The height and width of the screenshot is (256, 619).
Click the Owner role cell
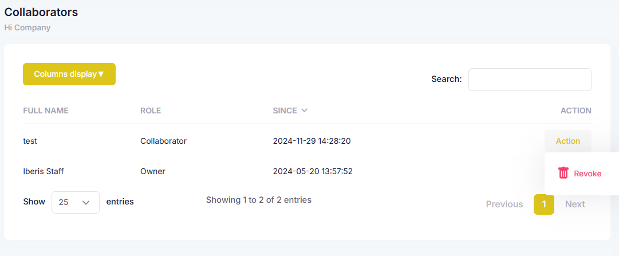pyautogui.click(x=153, y=171)
